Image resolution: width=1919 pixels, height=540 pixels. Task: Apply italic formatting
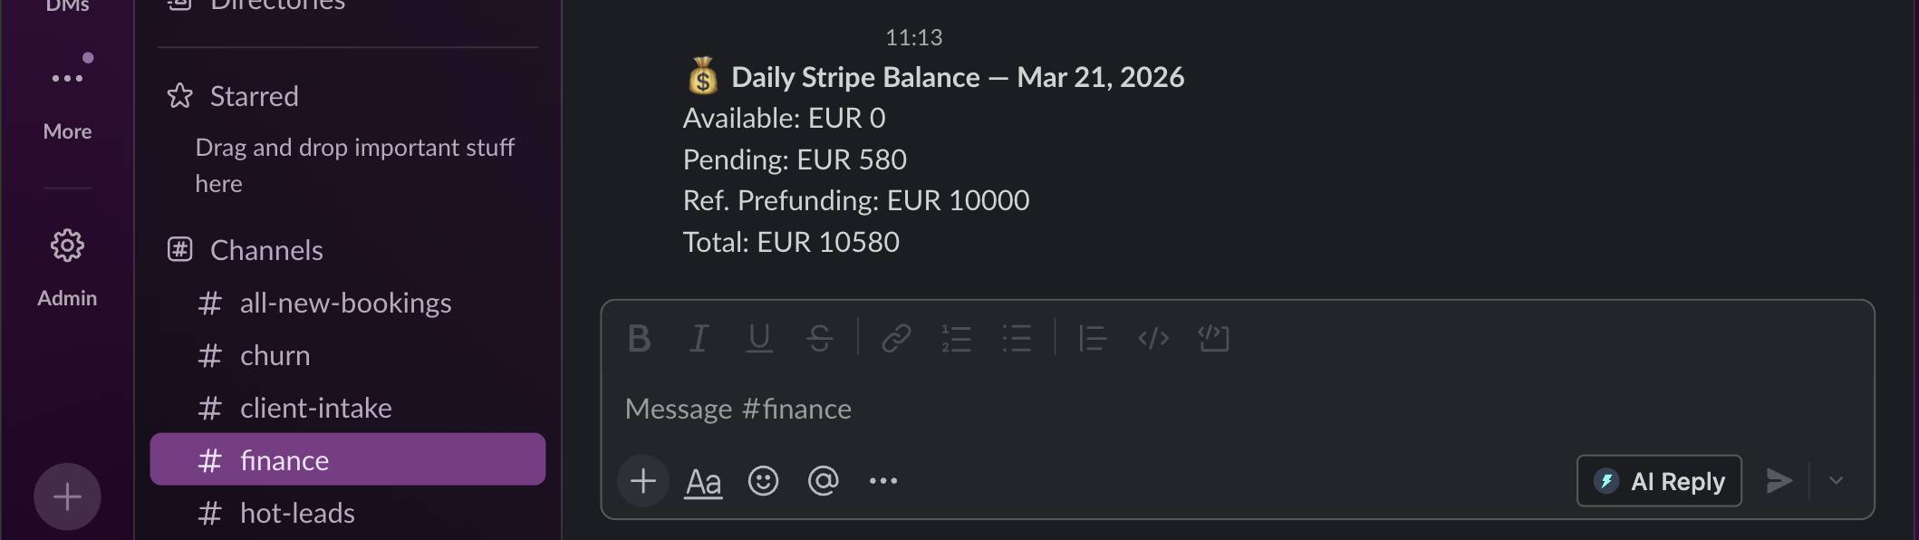(x=698, y=338)
